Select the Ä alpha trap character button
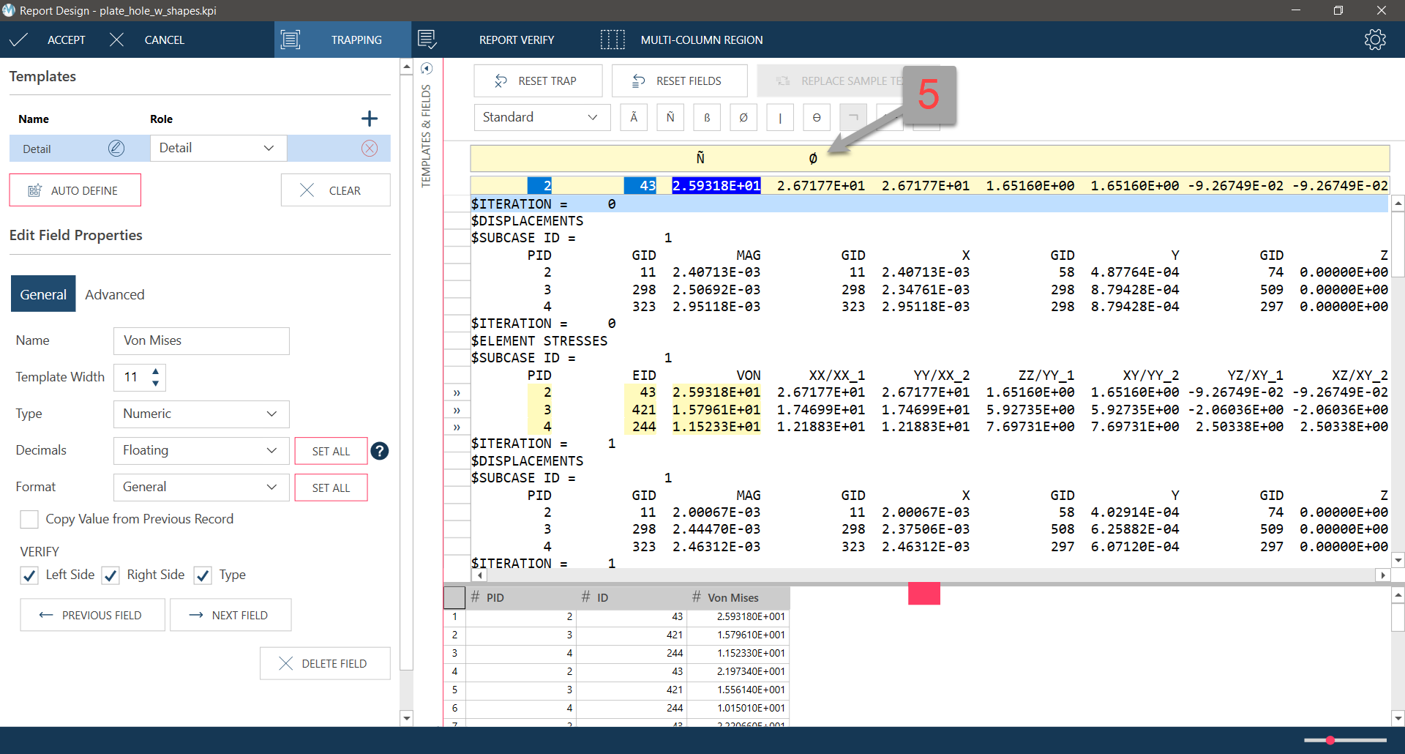The image size is (1405, 754). pyautogui.click(x=634, y=117)
